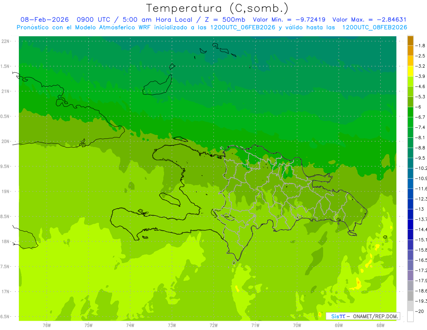The height and width of the screenshot is (330, 427).
Task: Click the '08-Feb-2026' date text
Action: [x=44, y=20]
